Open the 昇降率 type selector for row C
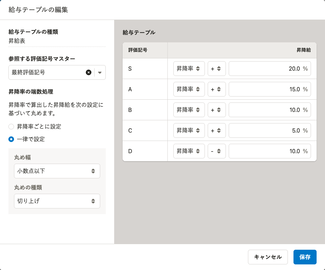The image size is (325, 270). [189, 130]
